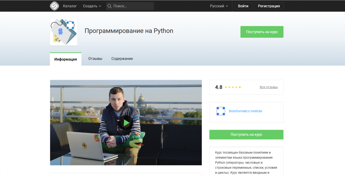Select the Информация tab
Image resolution: width=345 pixels, height=176 pixels.
(66, 59)
